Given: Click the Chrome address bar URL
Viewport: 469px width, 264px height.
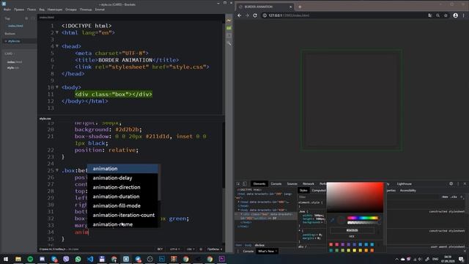Looking at the screenshot, I should pyautogui.click(x=289, y=15).
